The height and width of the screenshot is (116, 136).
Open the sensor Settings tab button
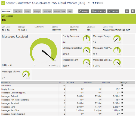coord(84,11)
